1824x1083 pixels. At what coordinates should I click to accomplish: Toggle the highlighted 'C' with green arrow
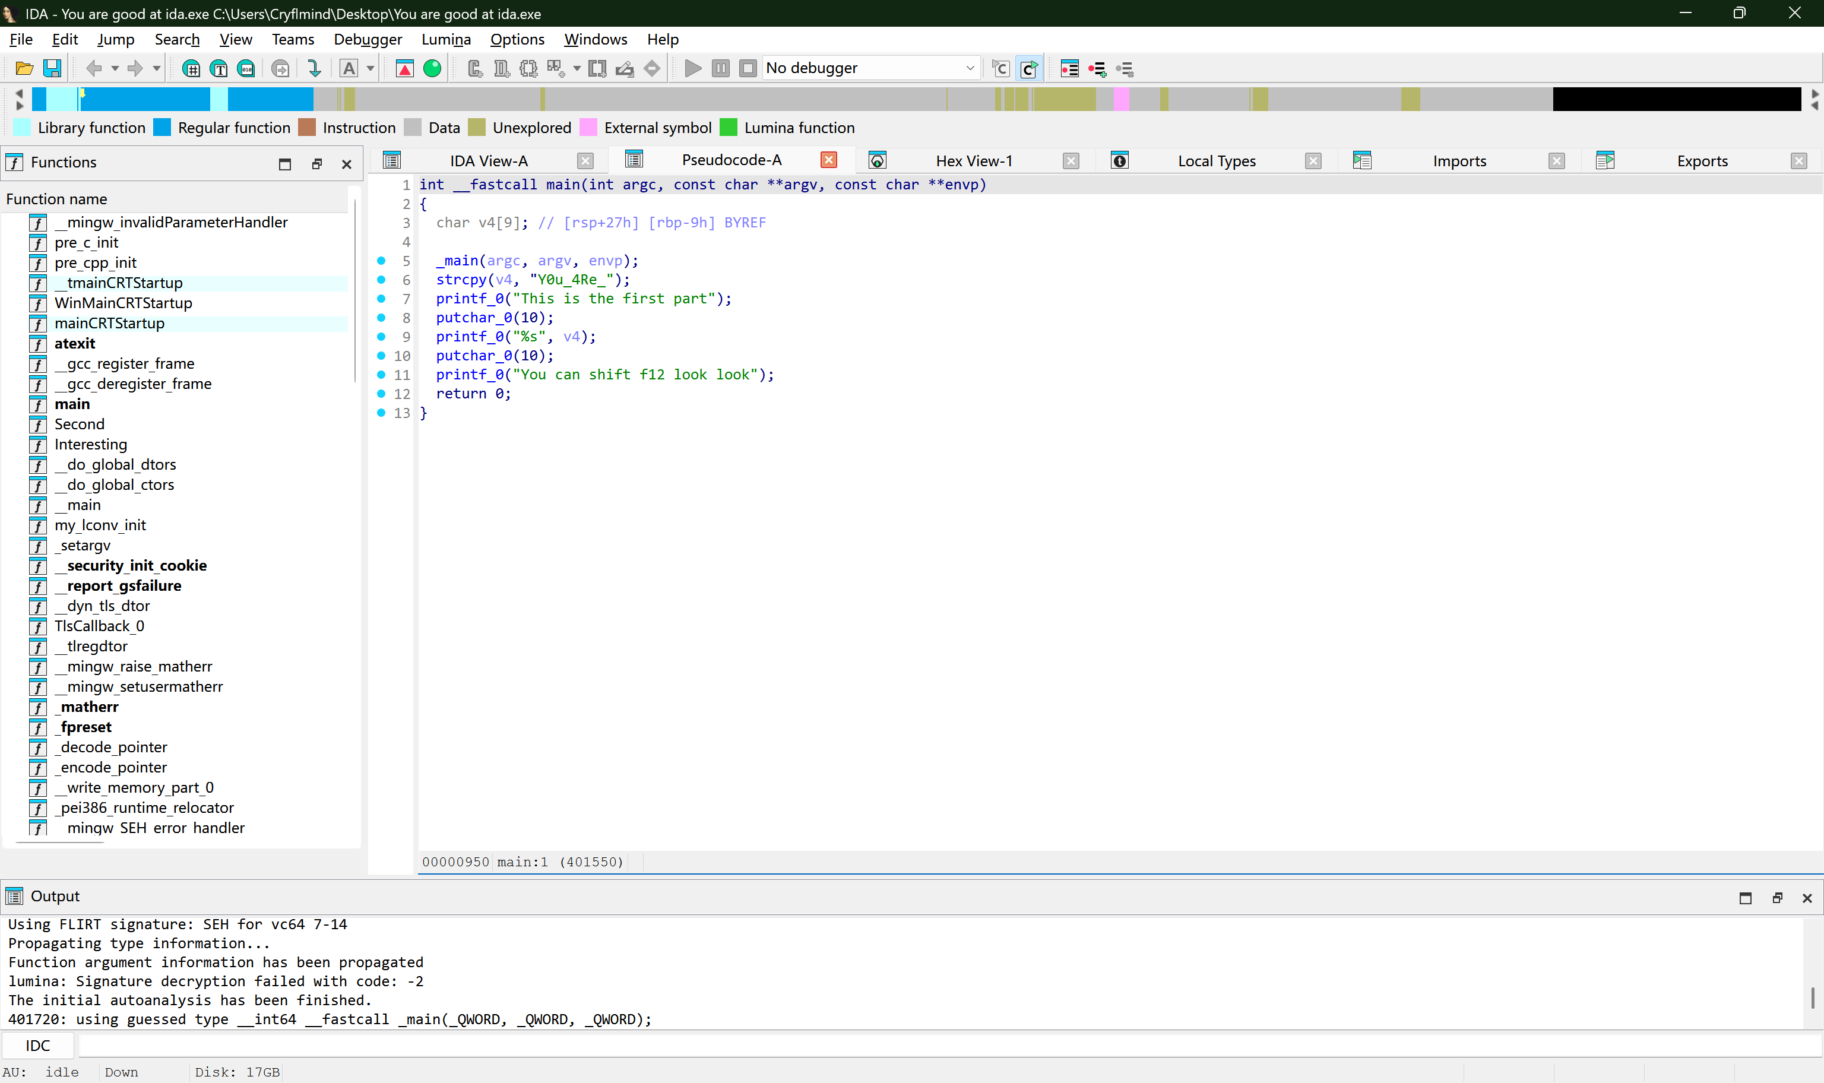coord(1029,69)
